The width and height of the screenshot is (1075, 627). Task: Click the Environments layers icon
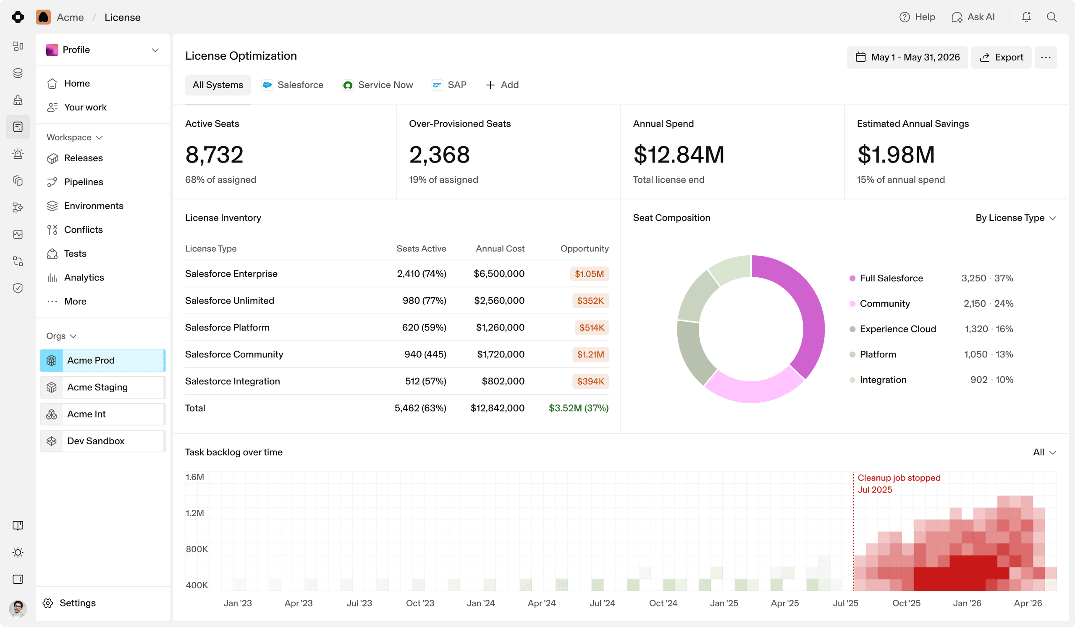click(x=52, y=206)
